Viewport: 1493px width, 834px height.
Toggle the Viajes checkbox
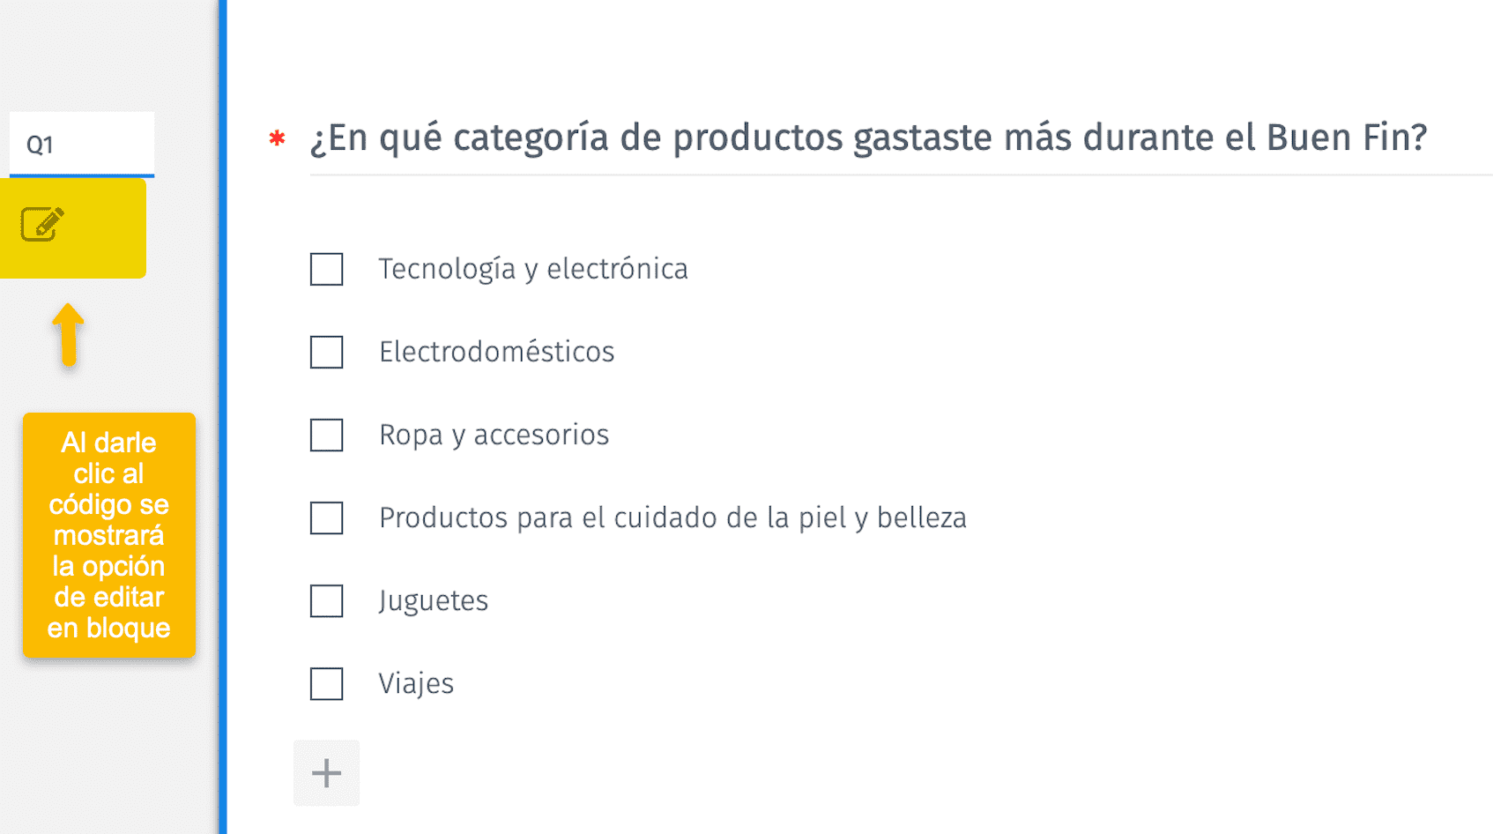pos(326,684)
